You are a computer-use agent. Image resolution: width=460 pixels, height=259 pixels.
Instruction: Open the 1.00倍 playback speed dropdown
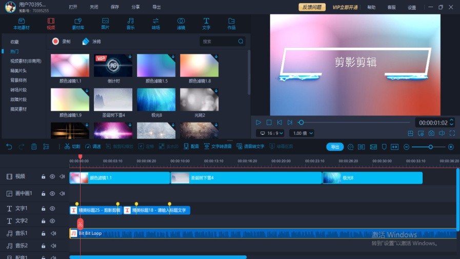302,133
